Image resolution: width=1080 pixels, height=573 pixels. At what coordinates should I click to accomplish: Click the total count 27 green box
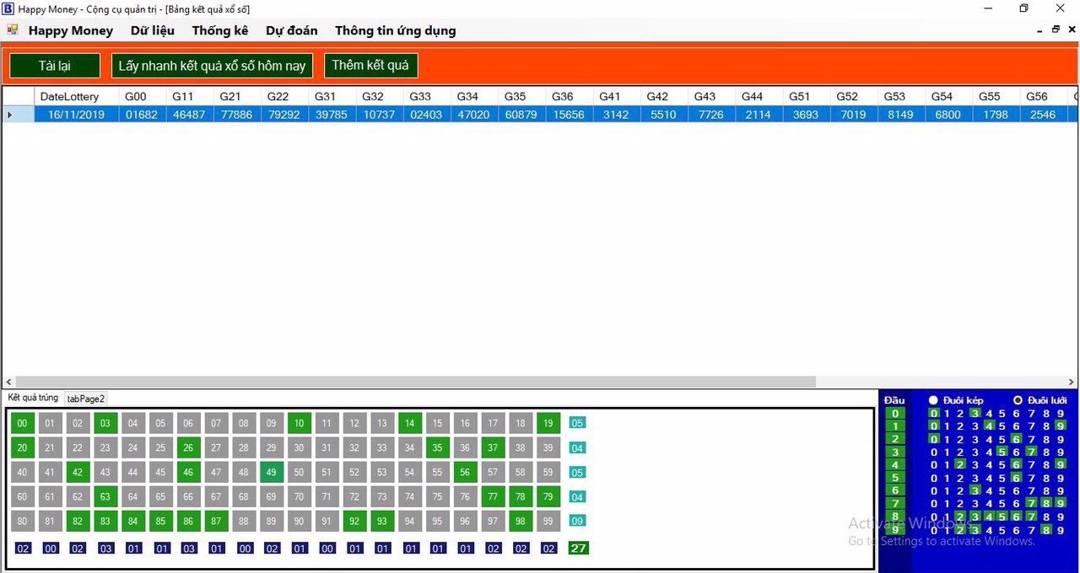click(578, 549)
